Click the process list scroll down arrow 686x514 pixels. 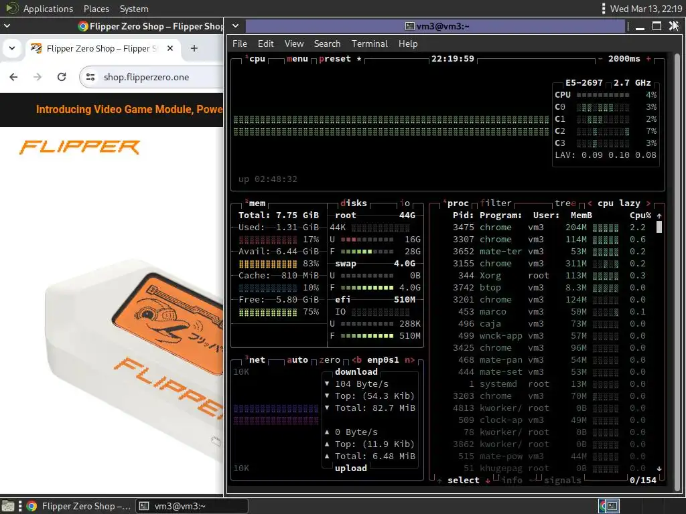(659, 468)
